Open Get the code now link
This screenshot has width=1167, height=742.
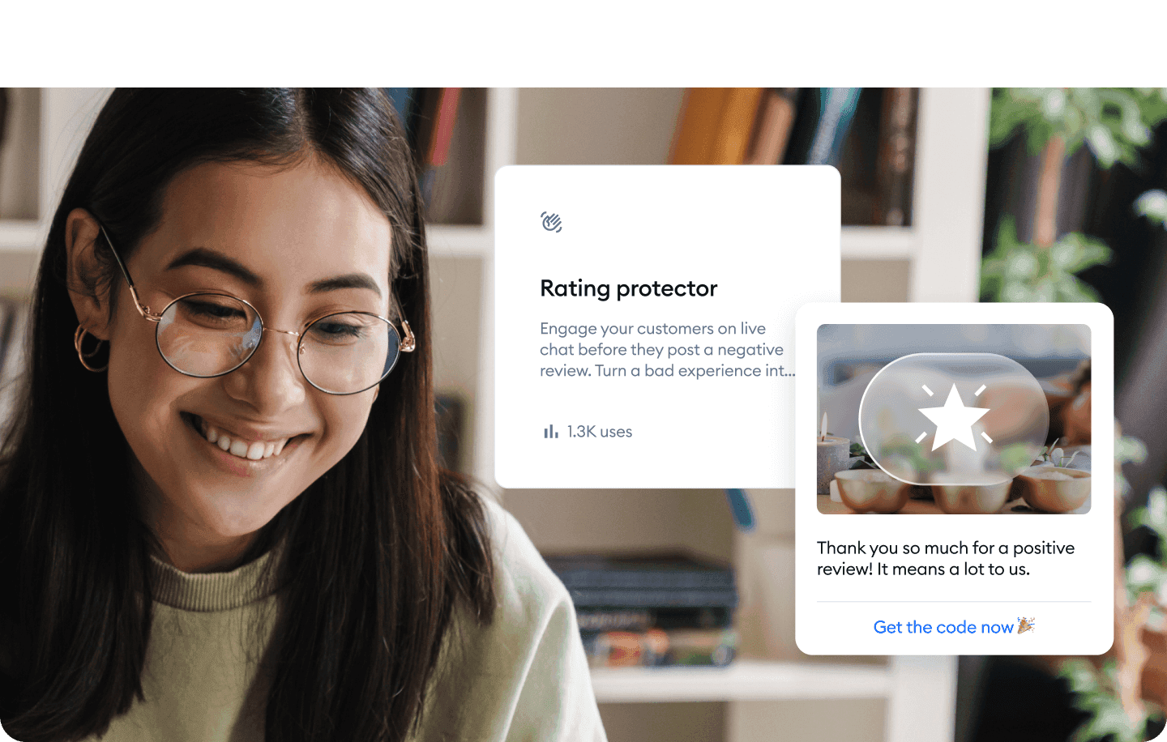[944, 626]
